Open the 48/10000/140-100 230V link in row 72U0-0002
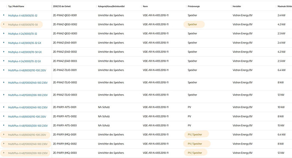The image size is (292, 158). coord(28,83)
